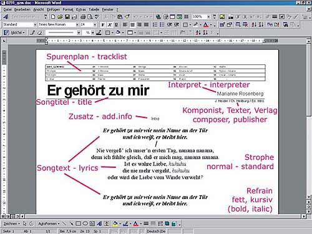
Task: Save the document with the floppy disk icon
Action: (67, 17)
